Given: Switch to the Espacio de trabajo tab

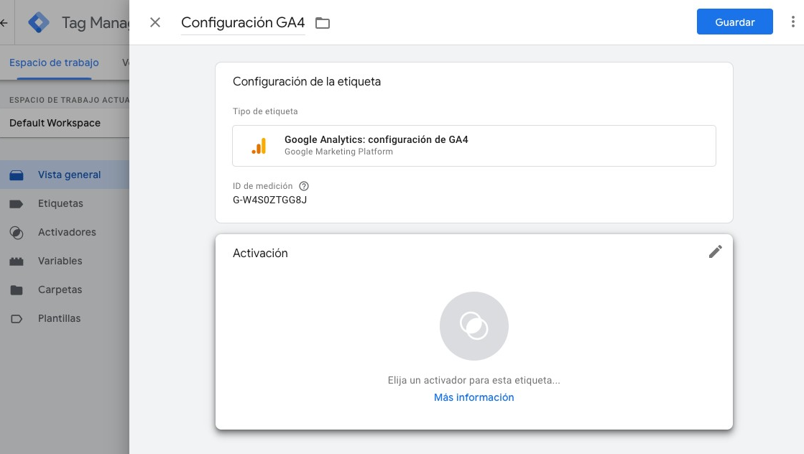Looking at the screenshot, I should point(53,62).
